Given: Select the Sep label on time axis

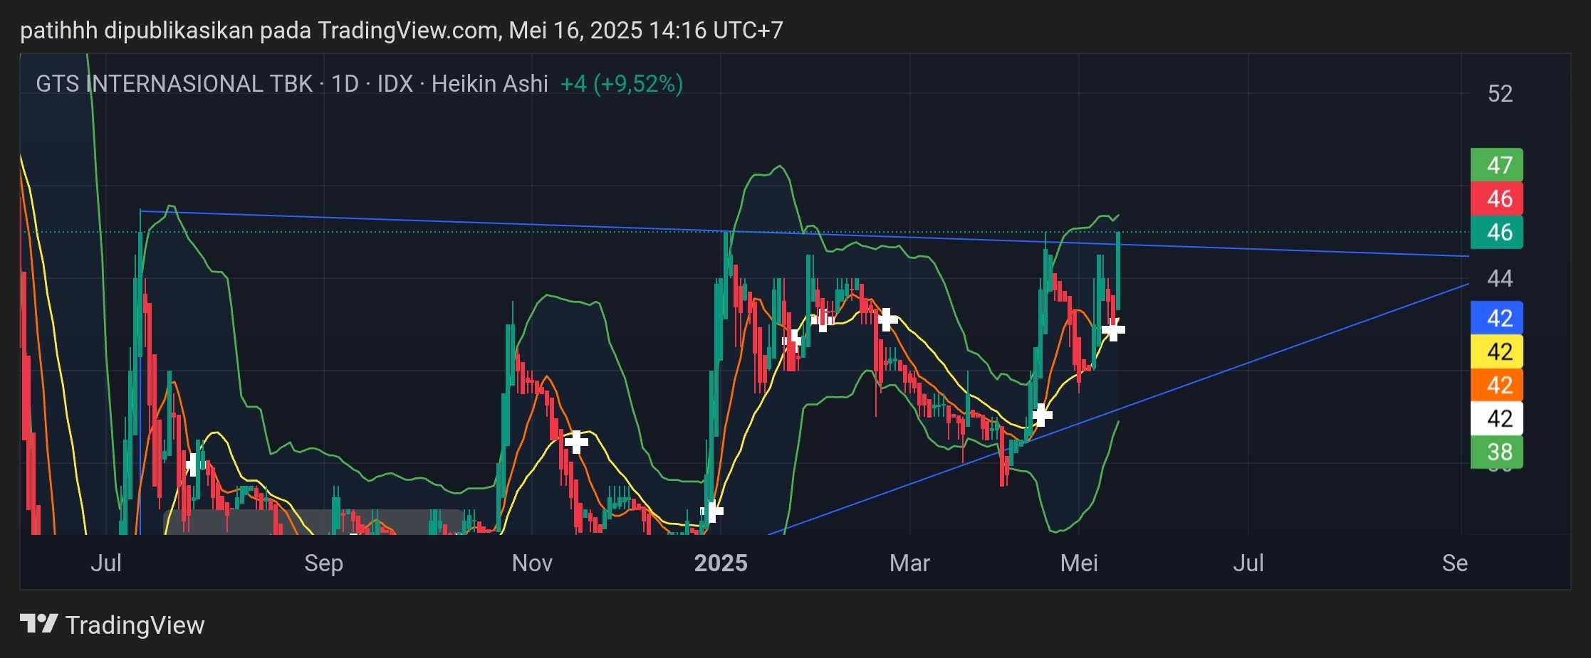Looking at the screenshot, I should coord(323,563).
